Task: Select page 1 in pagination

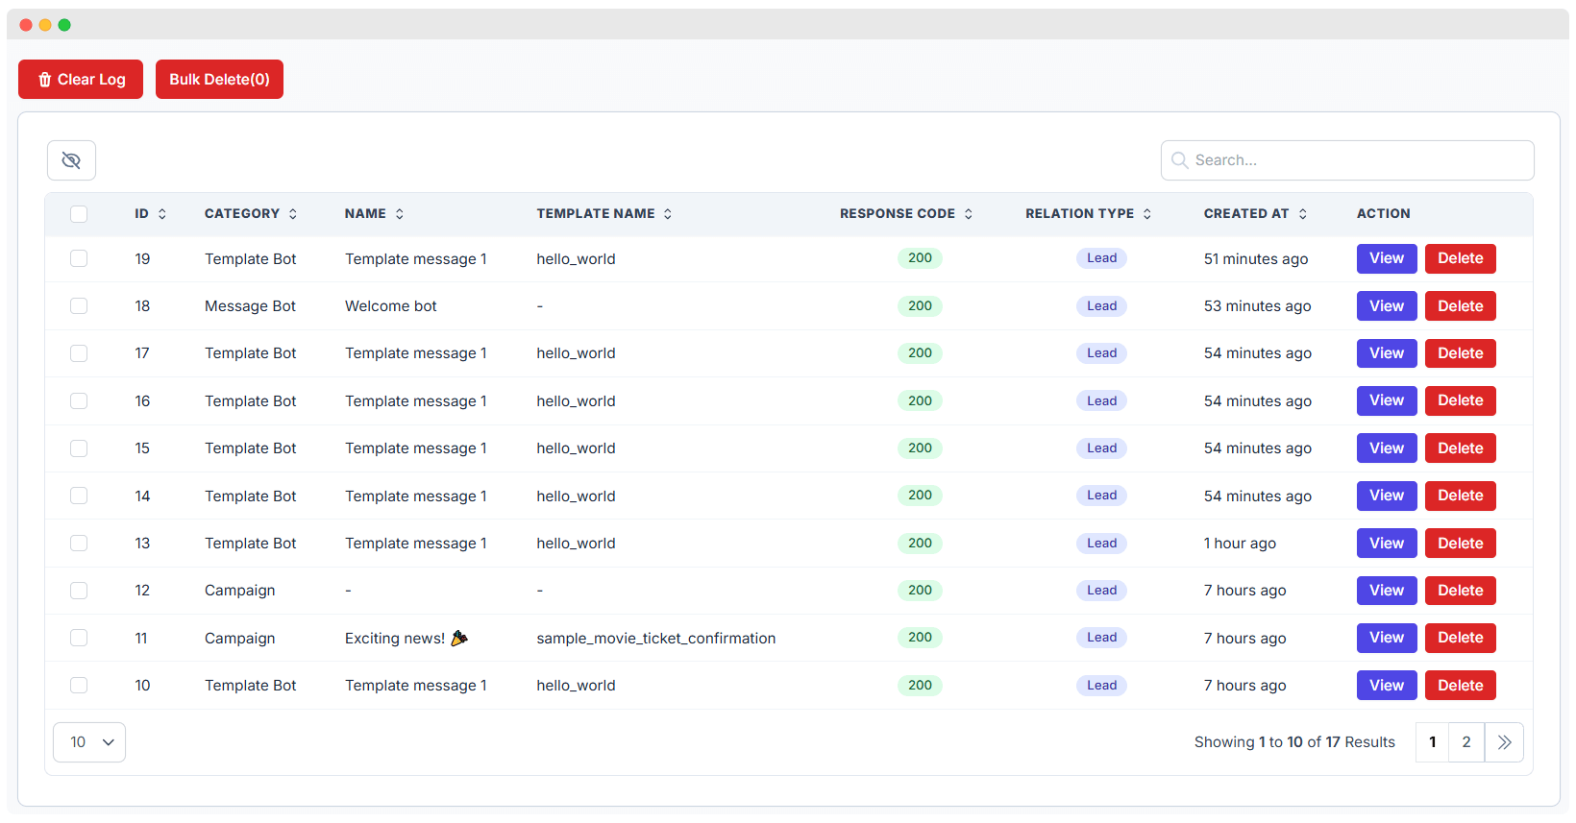Action: 1433,742
